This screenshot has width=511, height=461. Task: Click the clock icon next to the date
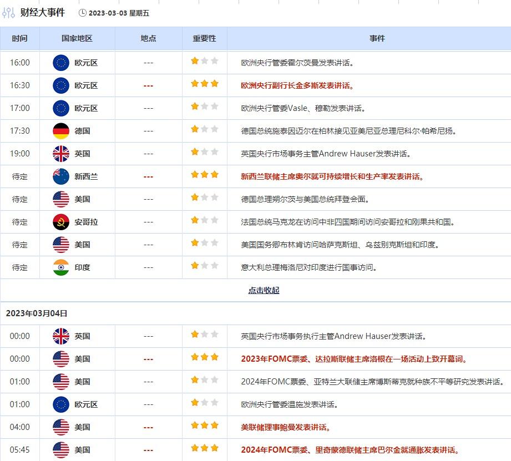83,13
